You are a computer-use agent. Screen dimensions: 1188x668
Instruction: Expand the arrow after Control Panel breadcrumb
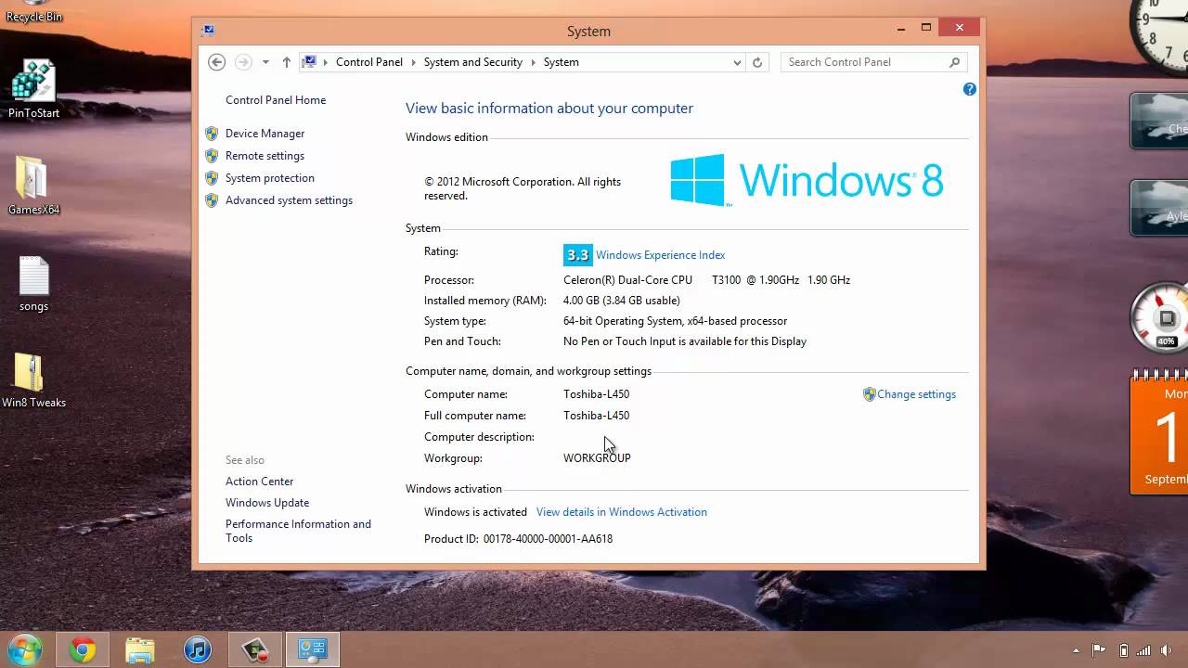(x=414, y=62)
